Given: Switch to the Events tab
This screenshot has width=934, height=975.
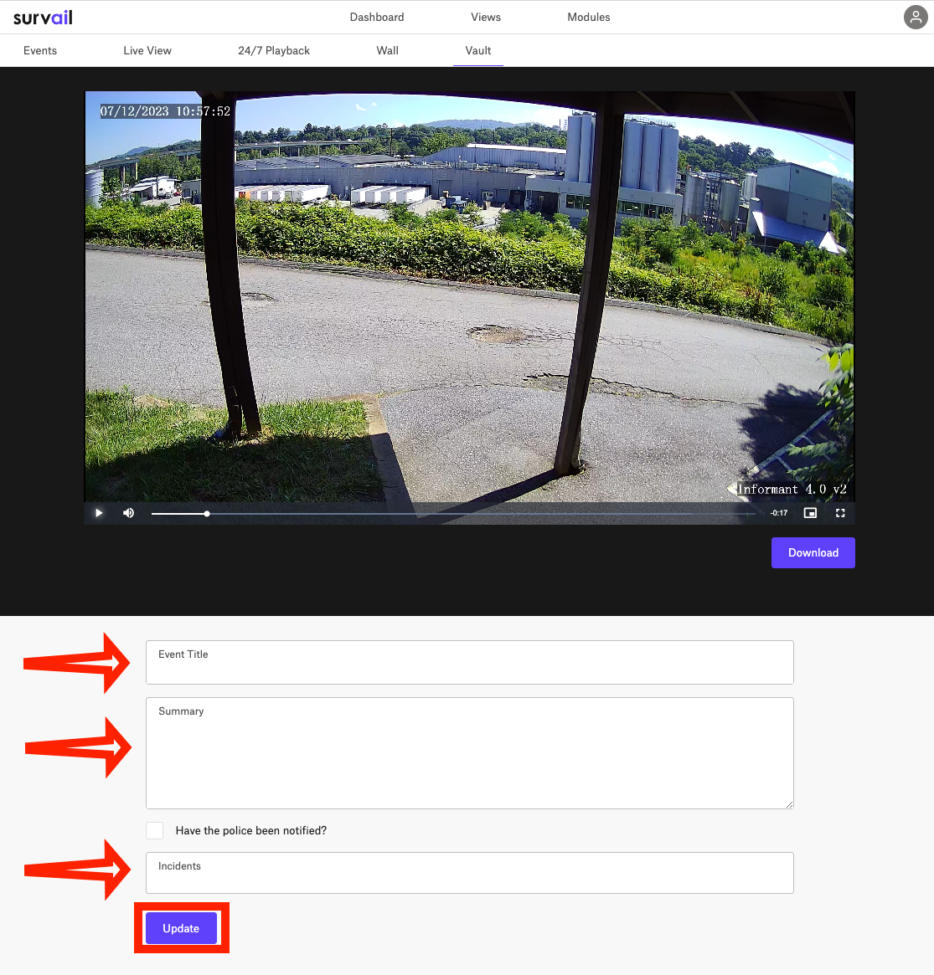Looking at the screenshot, I should tap(40, 50).
